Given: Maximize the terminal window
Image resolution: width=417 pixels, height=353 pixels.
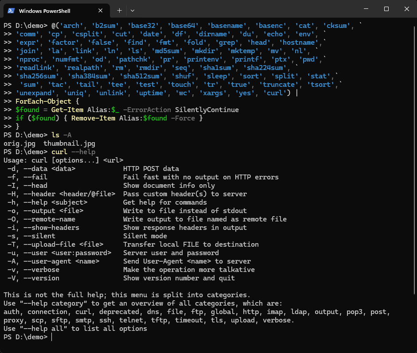Looking at the screenshot, I should (386, 9).
